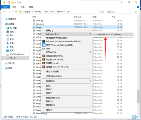141x120 pixels.
Task: Click the PyCharm icon in context menu
Action: click(x=44, y=41)
